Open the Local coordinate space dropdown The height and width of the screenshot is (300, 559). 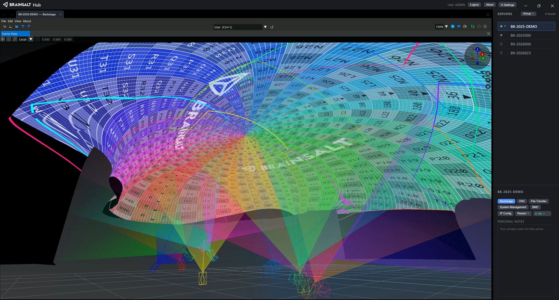(31, 39)
